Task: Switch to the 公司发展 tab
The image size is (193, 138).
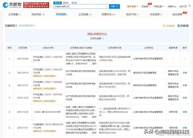Action: pyautogui.click(x=85, y=14)
